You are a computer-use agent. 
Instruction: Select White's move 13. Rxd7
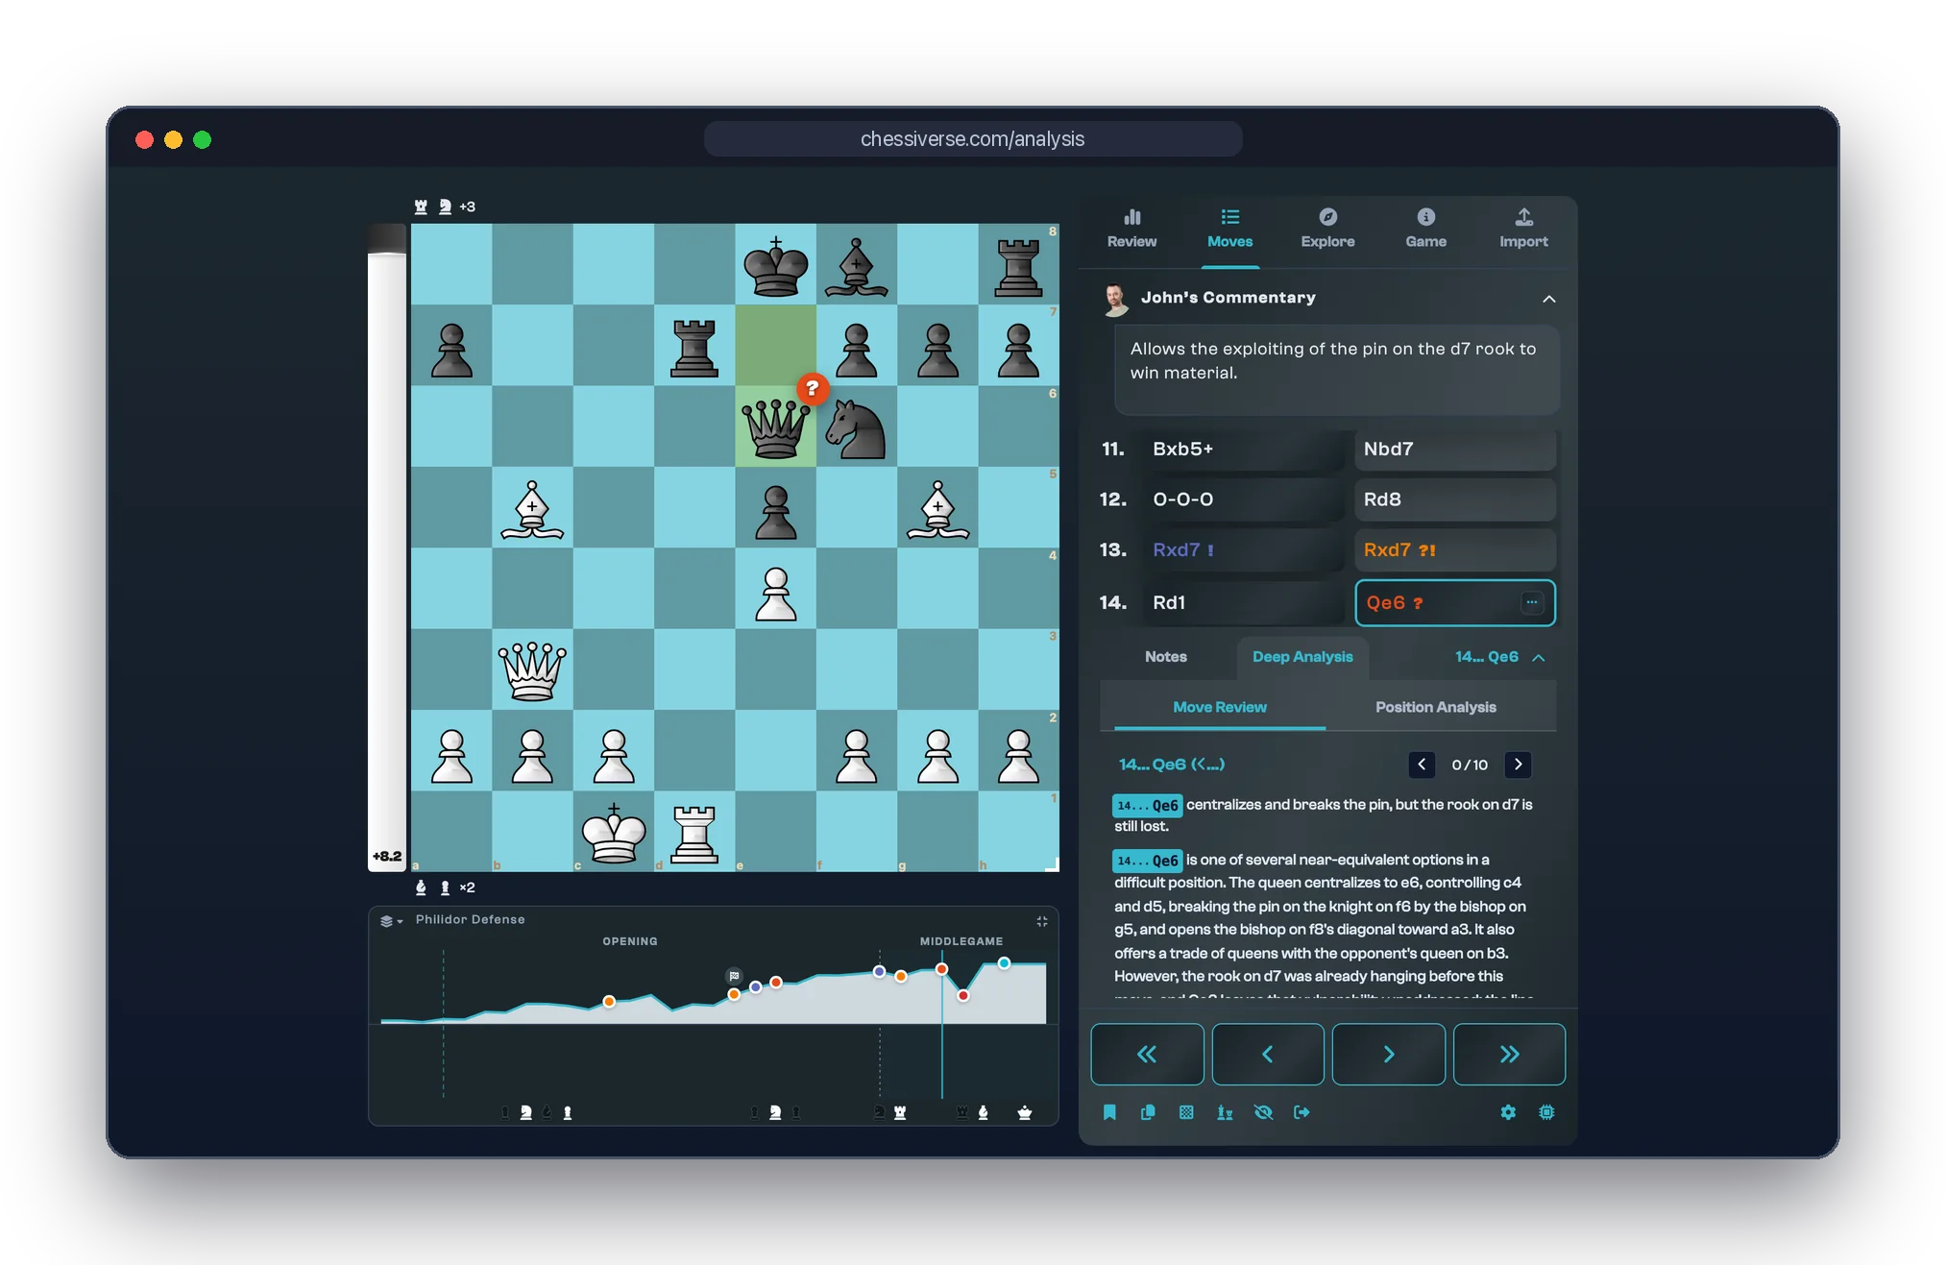pos(1243,549)
